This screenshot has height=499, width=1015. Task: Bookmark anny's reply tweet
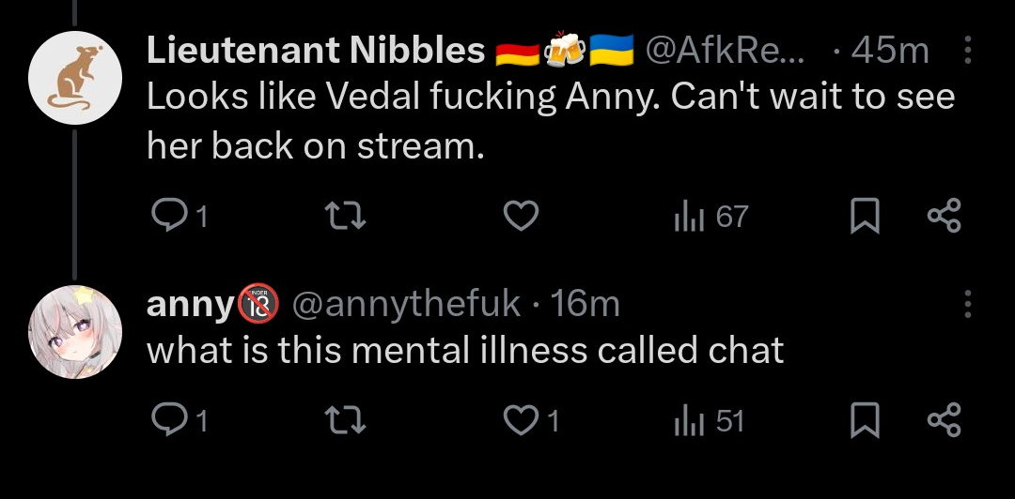[x=863, y=421]
